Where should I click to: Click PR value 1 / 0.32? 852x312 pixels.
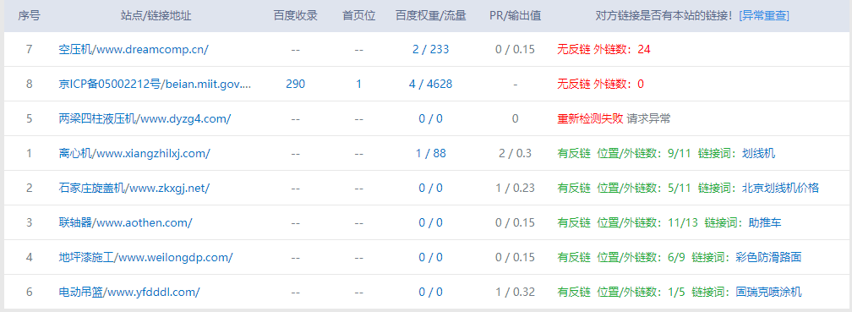515,293
